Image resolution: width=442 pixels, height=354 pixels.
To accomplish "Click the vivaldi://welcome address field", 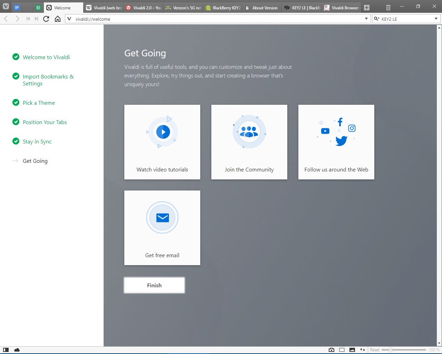I will pyautogui.click(x=218, y=19).
